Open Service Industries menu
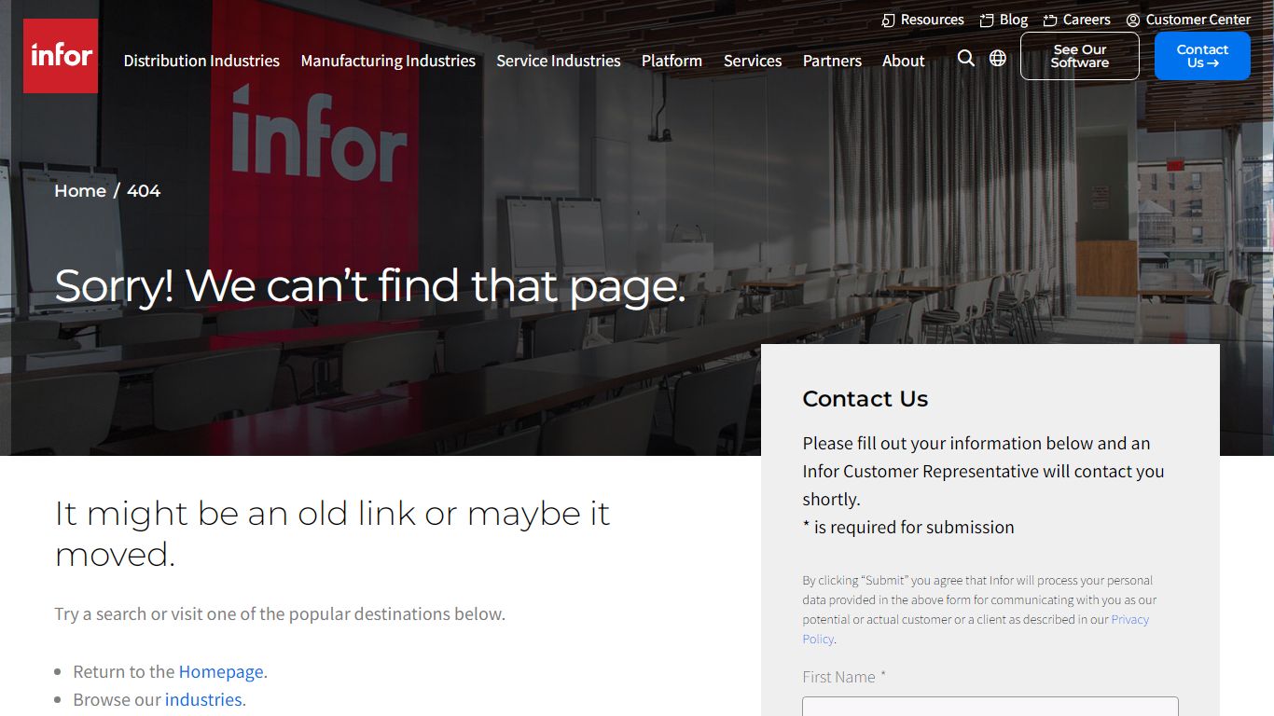The image size is (1274, 716). tap(559, 61)
